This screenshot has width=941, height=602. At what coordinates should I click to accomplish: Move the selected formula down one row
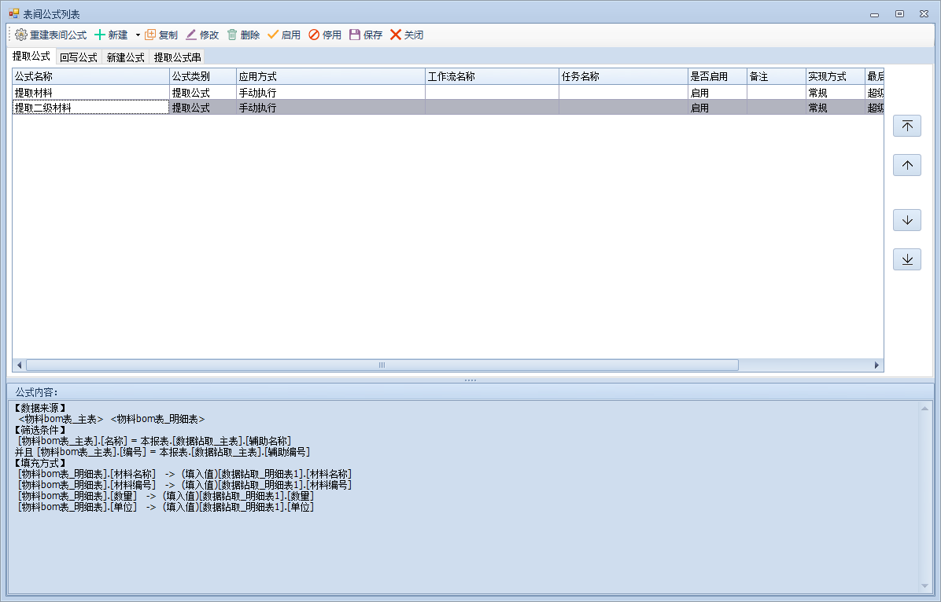pyautogui.click(x=907, y=220)
